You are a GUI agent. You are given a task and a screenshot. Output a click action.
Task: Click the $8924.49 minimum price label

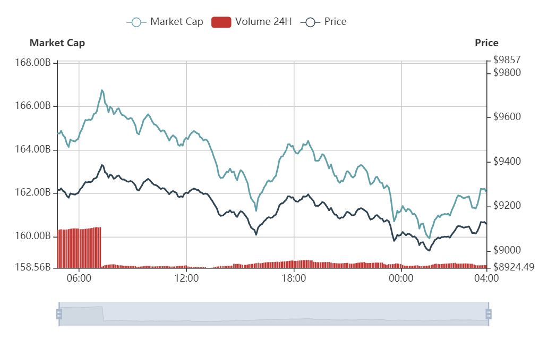pyautogui.click(x=513, y=267)
